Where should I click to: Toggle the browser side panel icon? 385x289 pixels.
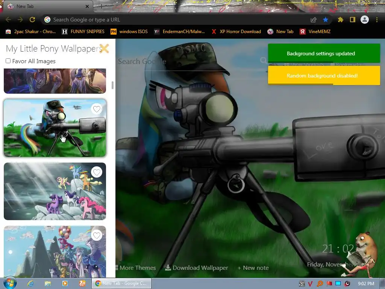click(353, 20)
